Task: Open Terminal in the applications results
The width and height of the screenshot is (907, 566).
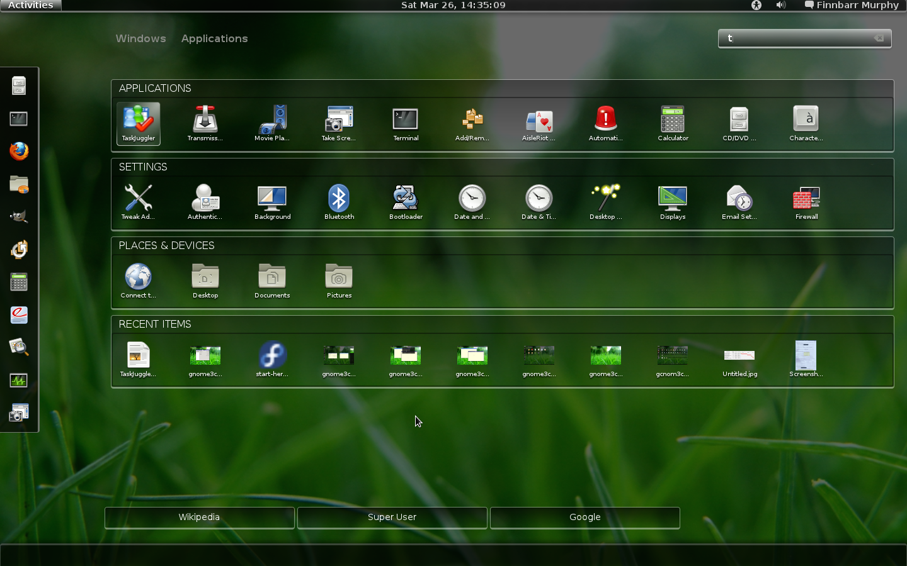Action: coord(406,124)
